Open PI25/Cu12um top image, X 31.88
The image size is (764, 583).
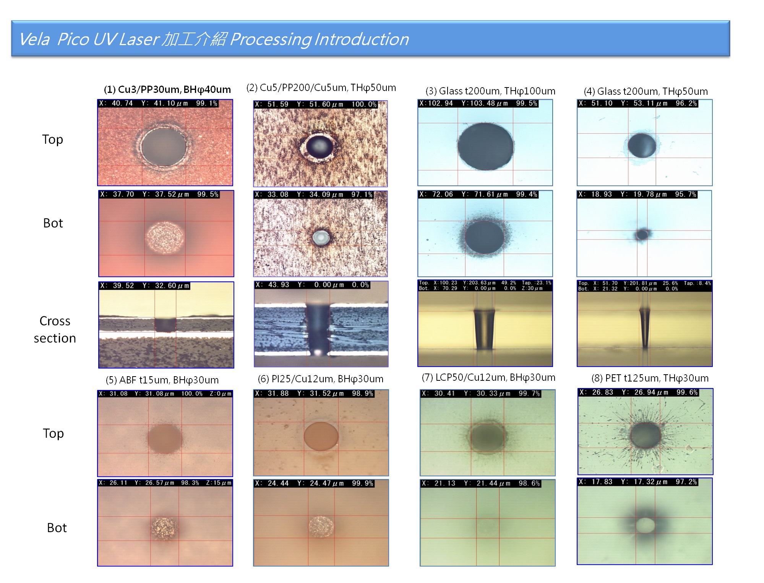[321, 433]
